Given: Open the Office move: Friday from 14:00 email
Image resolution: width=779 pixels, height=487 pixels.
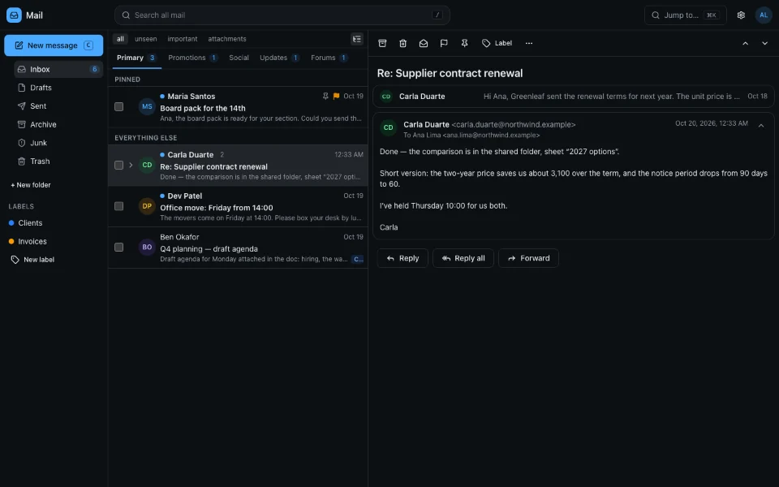Looking at the screenshot, I should (x=238, y=206).
